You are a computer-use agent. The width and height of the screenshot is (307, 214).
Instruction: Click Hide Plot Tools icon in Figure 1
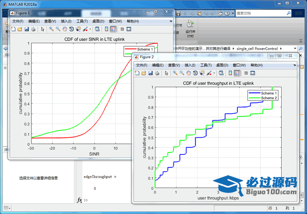click(x=122, y=29)
